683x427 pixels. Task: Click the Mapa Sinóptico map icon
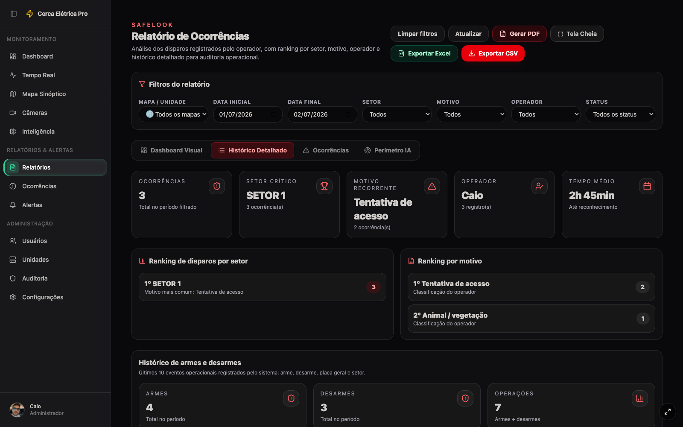(13, 94)
